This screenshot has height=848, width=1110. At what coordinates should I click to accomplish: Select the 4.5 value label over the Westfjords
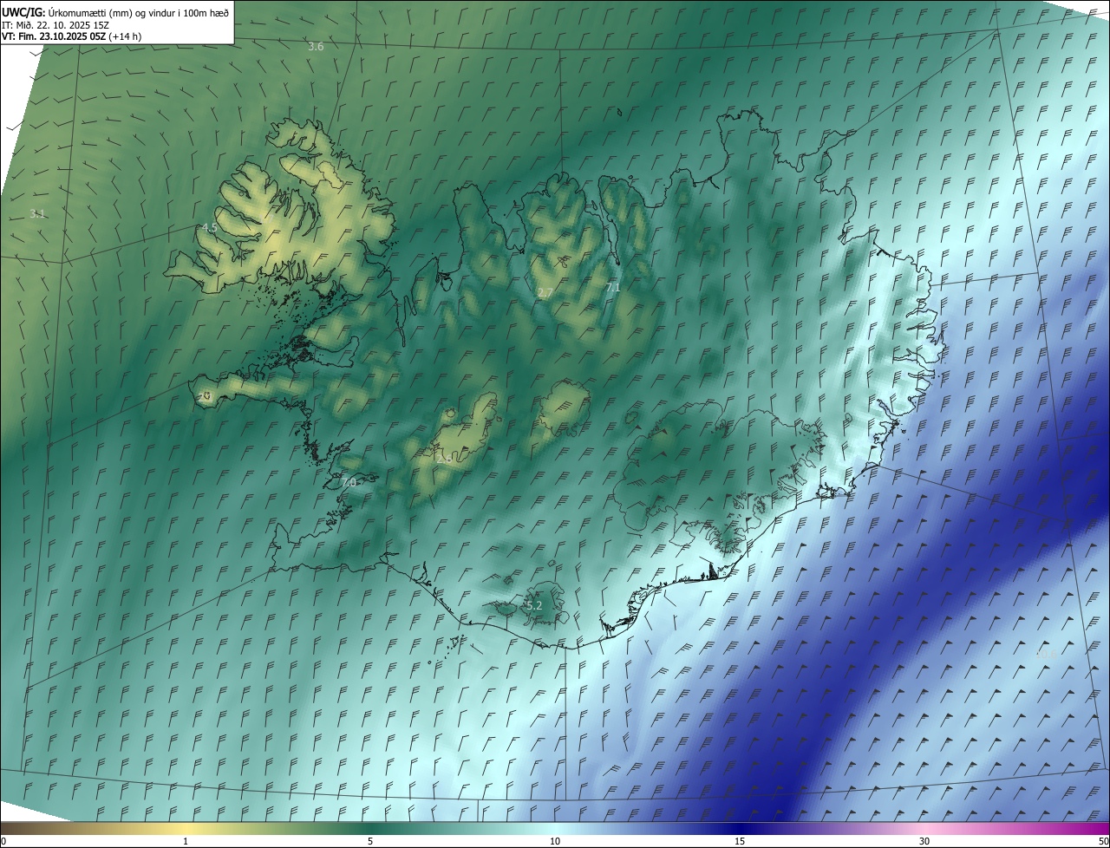click(x=209, y=227)
